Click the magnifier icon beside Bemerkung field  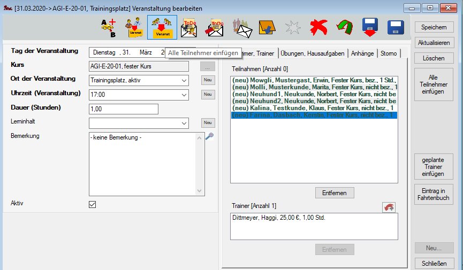coord(209,136)
